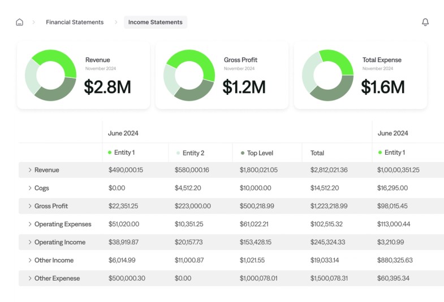The height and width of the screenshot is (302, 444).
Task: Click cell $580,000.16
Action: coord(192,170)
